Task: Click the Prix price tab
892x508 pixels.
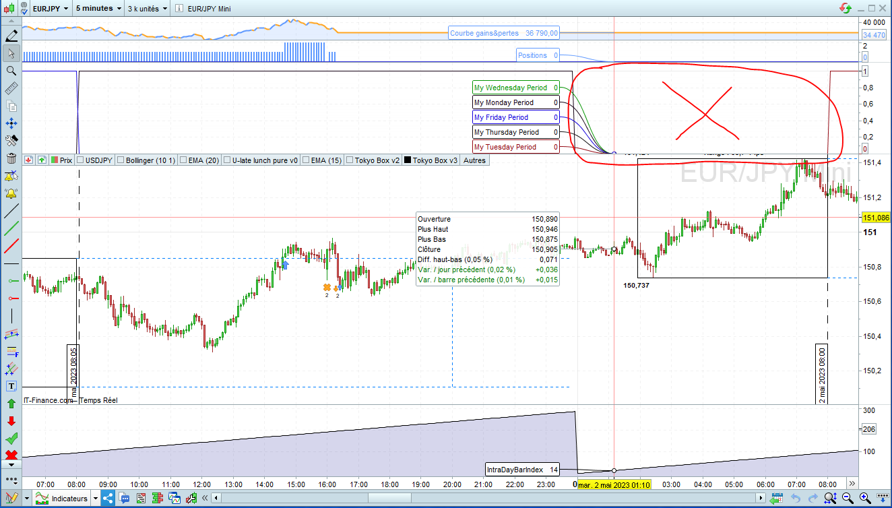Action: (x=62, y=160)
